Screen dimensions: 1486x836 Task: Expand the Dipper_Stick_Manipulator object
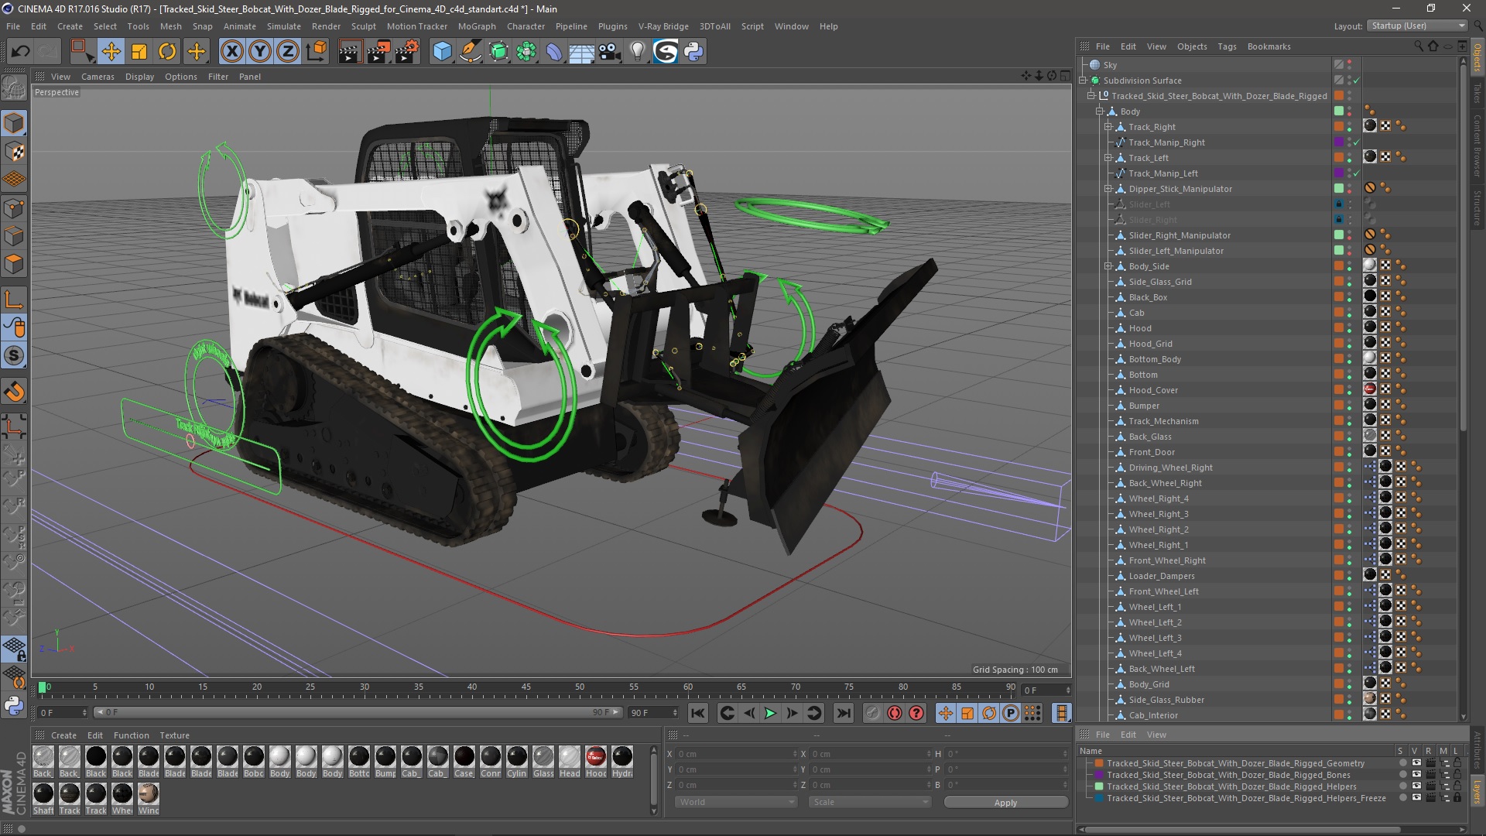1108,189
